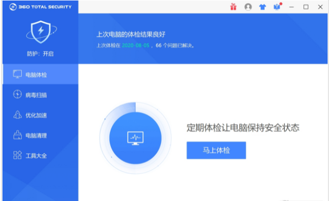Minimize the 360 Total Security window

(292, 7)
